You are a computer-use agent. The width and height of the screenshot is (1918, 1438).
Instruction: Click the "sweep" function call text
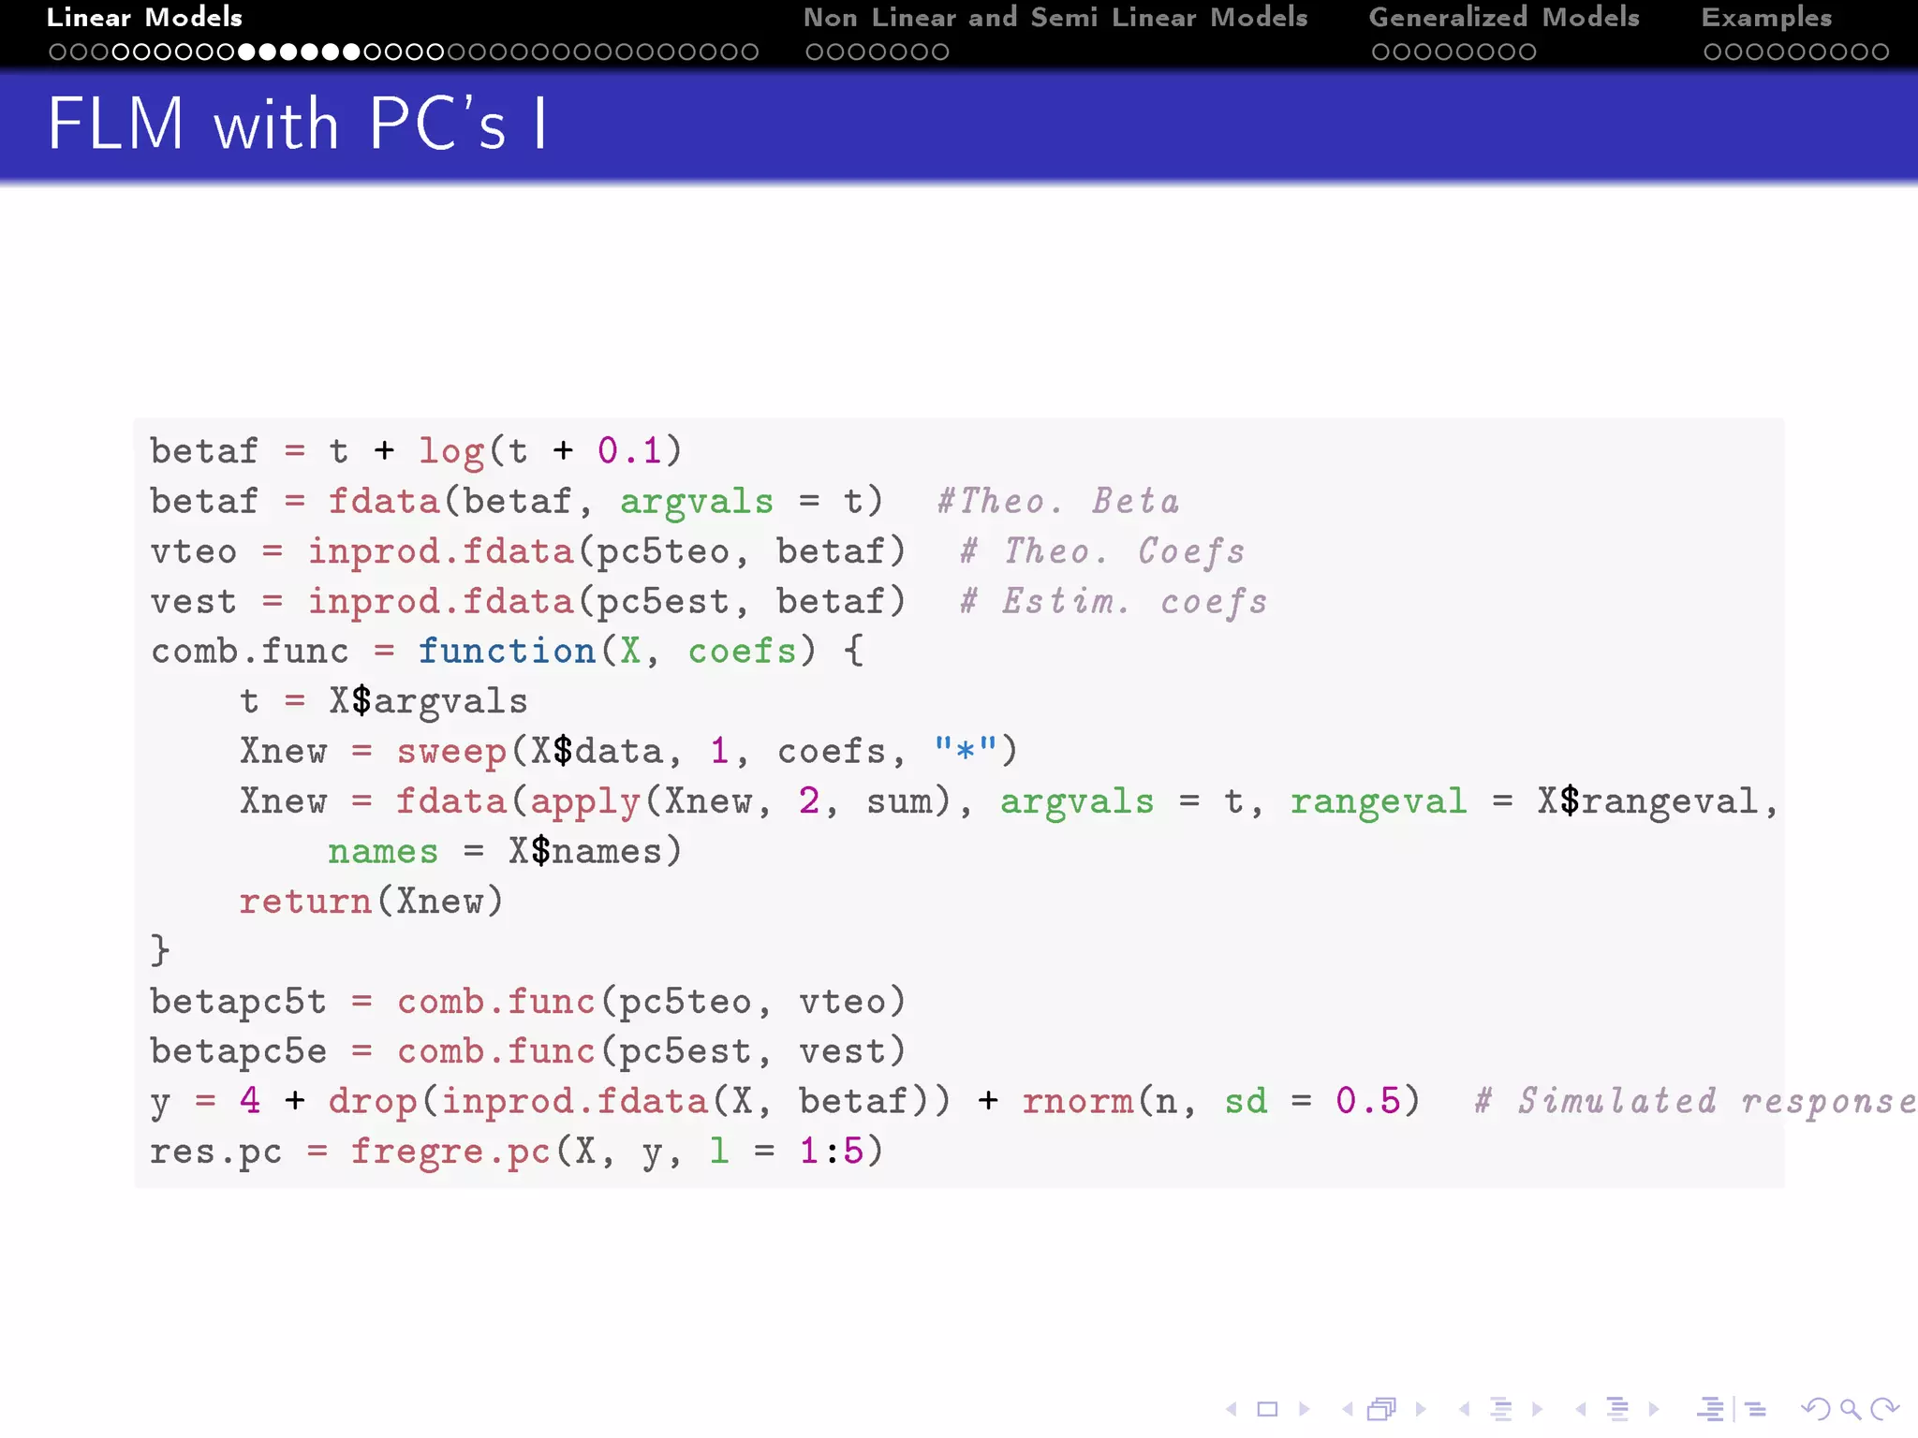(451, 752)
